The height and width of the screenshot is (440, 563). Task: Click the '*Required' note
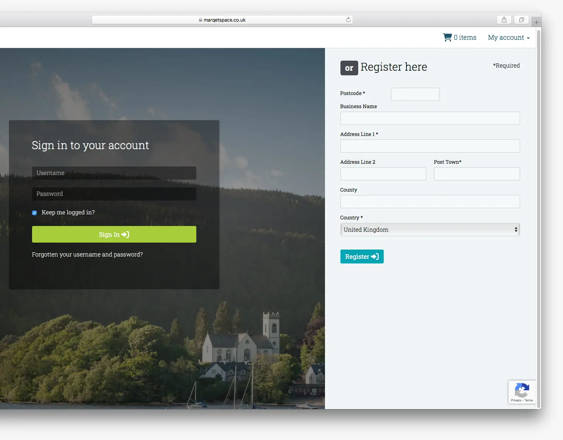(x=506, y=66)
